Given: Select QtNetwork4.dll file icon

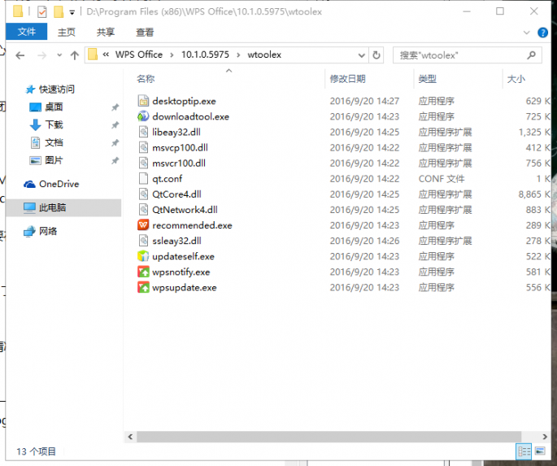Looking at the screenshot, I should pos(143,210).
